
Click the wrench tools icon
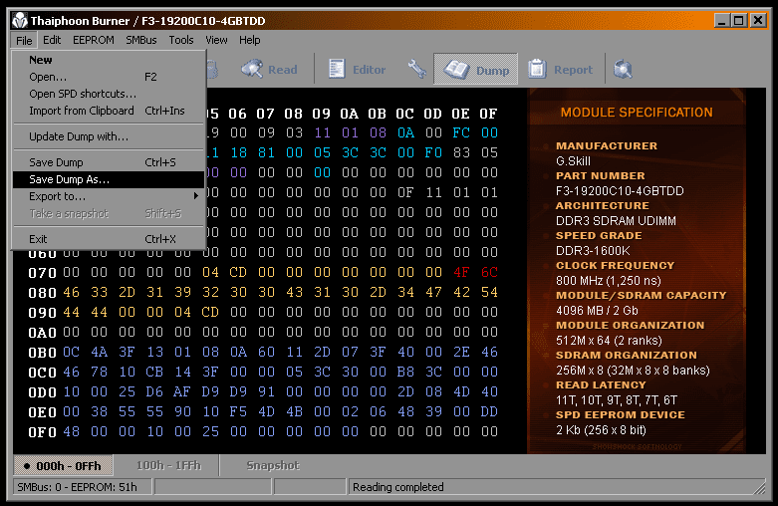pyautogui.click(x=416, y=70)
